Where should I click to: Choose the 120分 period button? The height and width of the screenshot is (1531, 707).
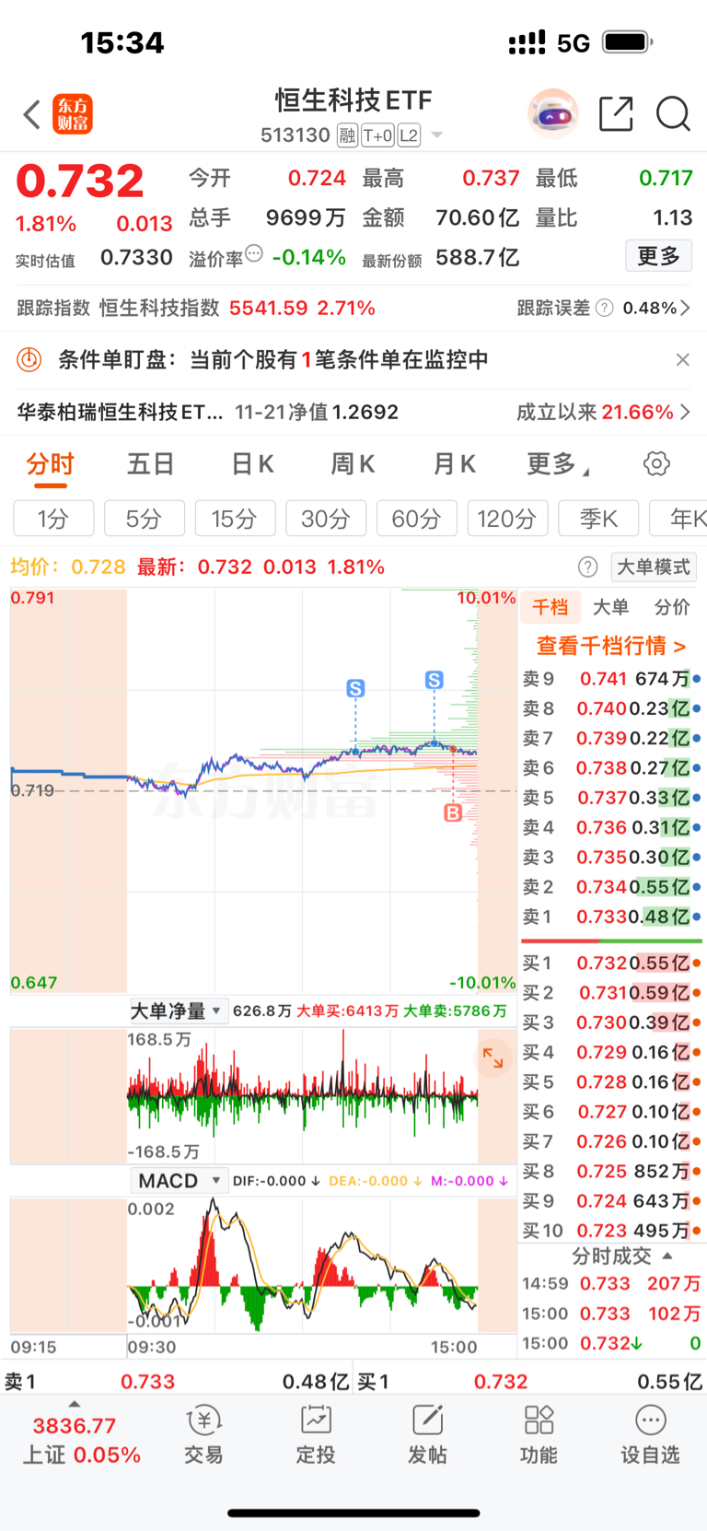(507, 519)
